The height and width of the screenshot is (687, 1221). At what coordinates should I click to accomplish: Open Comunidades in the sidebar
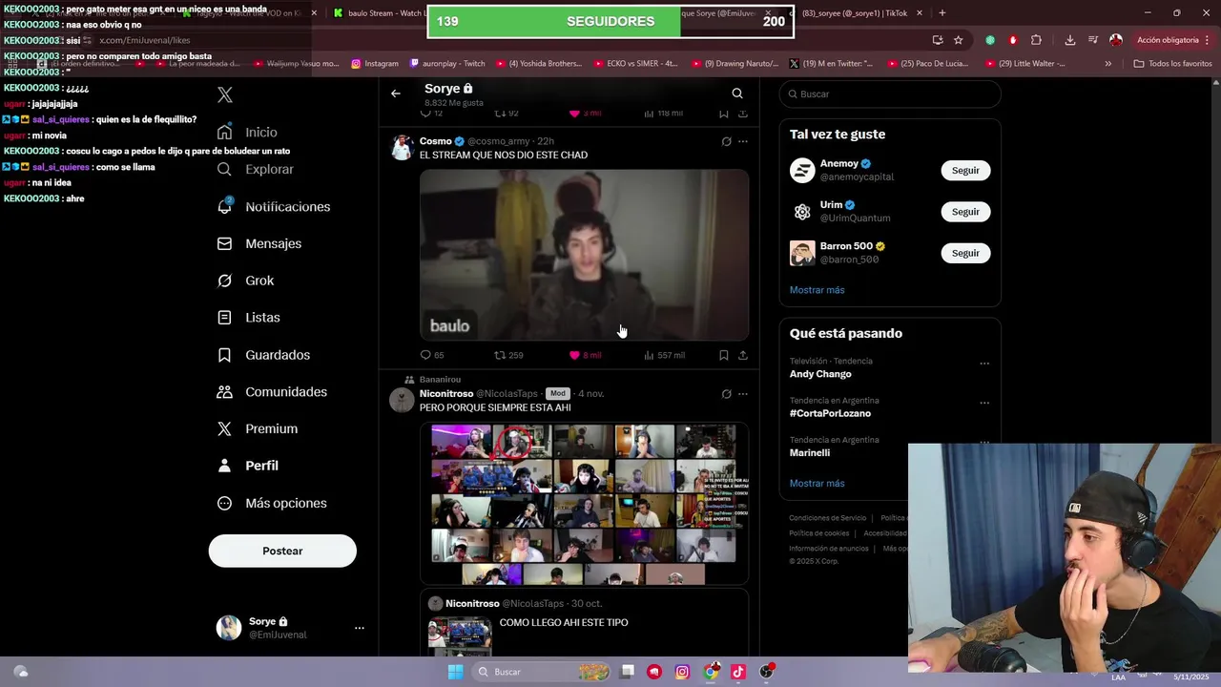pos(272,391)
